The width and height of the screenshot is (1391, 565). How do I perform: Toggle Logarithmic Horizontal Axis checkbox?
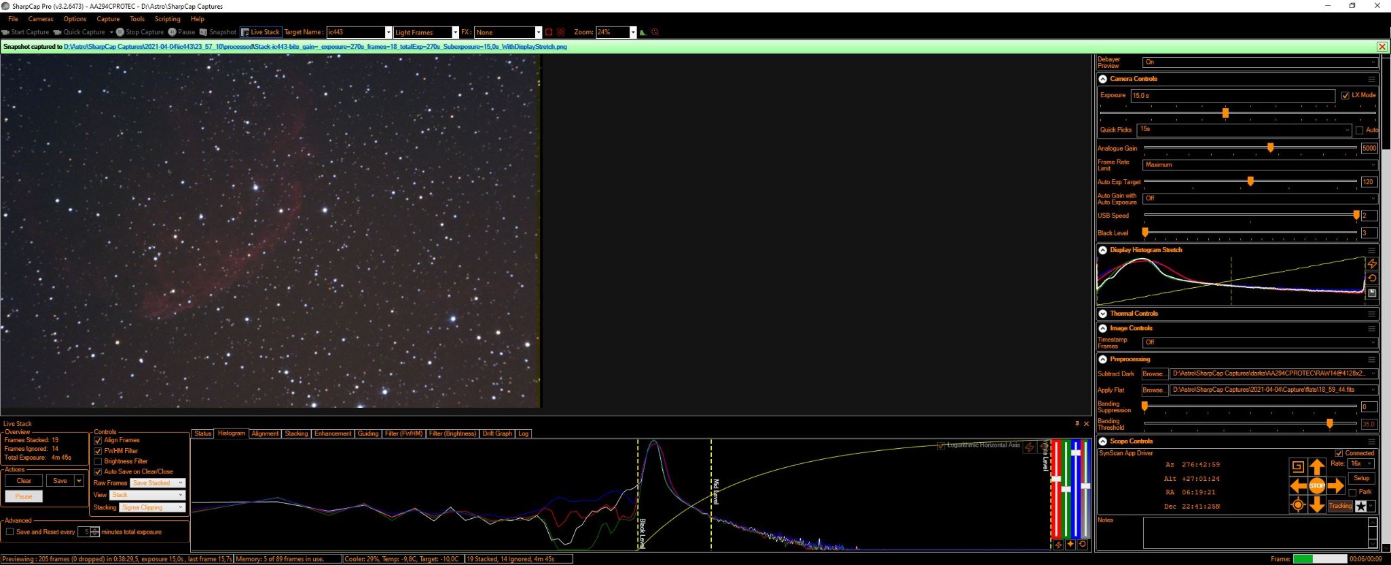coord(941,445)
